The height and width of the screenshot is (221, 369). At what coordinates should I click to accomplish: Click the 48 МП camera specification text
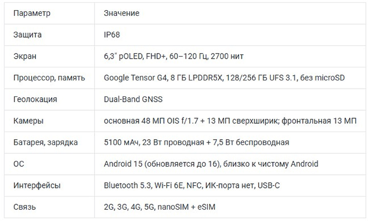[x=230, y=121]
